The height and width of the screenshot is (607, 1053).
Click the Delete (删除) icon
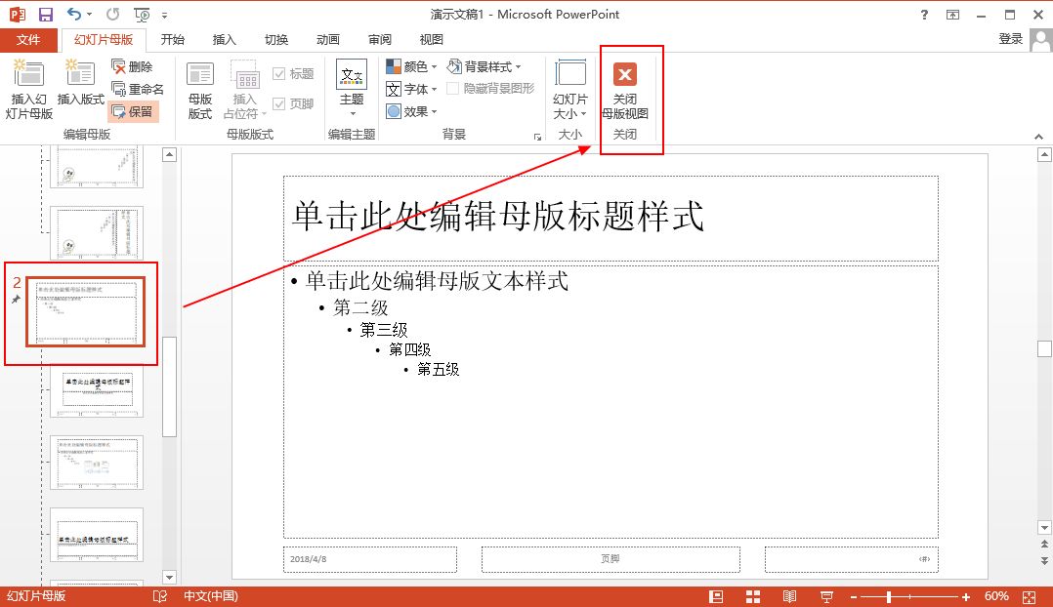click(119, 66)
